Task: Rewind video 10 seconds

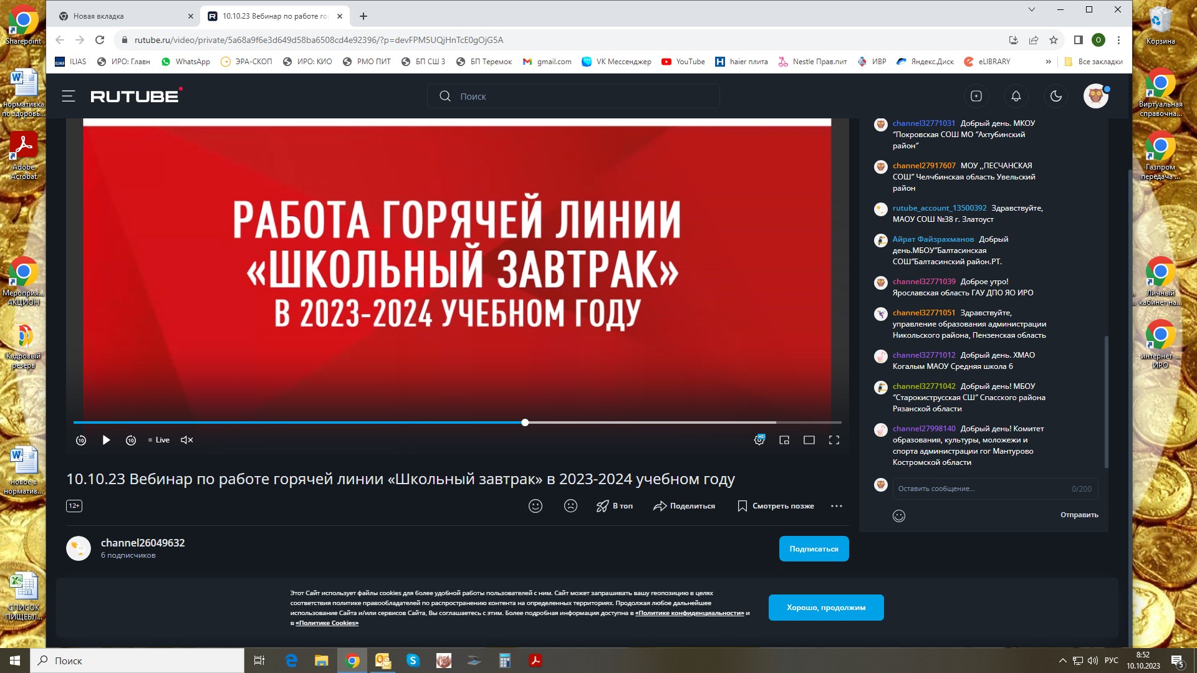Action: tap(81, 440)
